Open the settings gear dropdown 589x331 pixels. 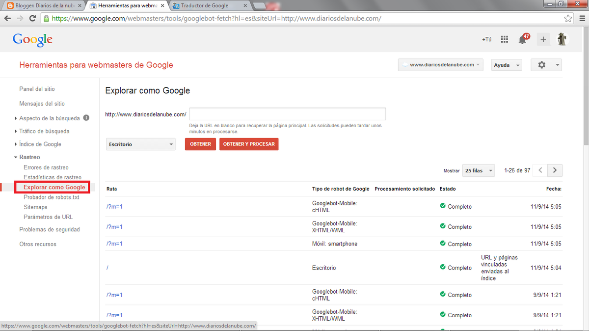tap(546, 65)
